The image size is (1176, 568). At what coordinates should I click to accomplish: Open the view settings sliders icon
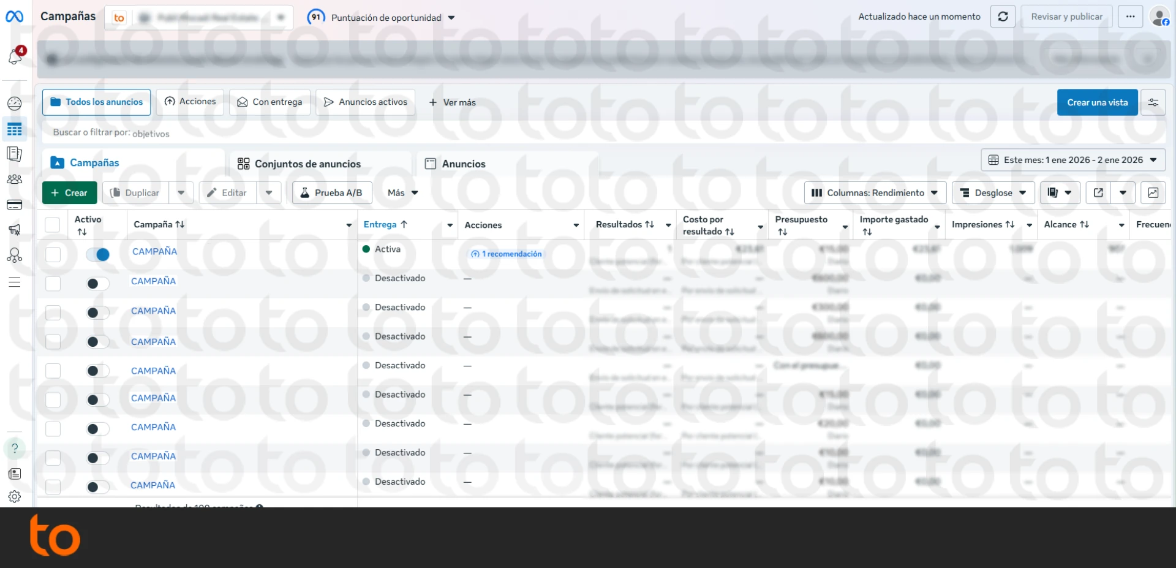1153,102
